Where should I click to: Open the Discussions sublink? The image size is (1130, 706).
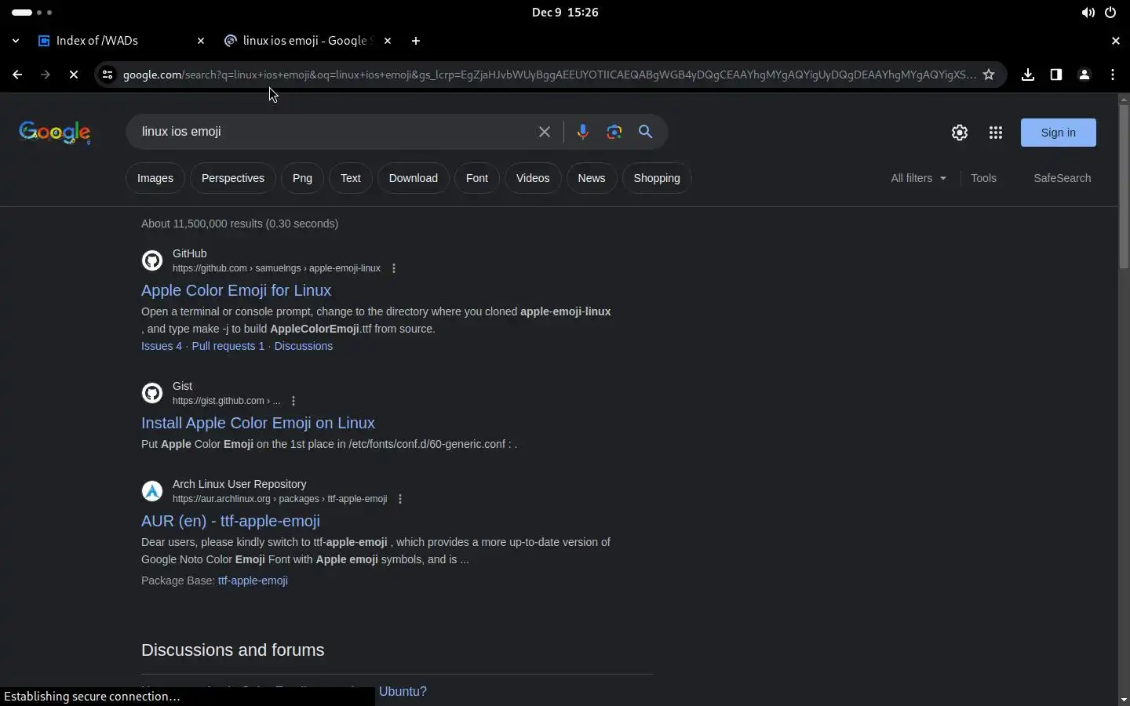pyautogui.click(x=304, y=346)
